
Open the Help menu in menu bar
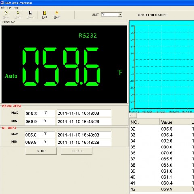pos(16,8)
